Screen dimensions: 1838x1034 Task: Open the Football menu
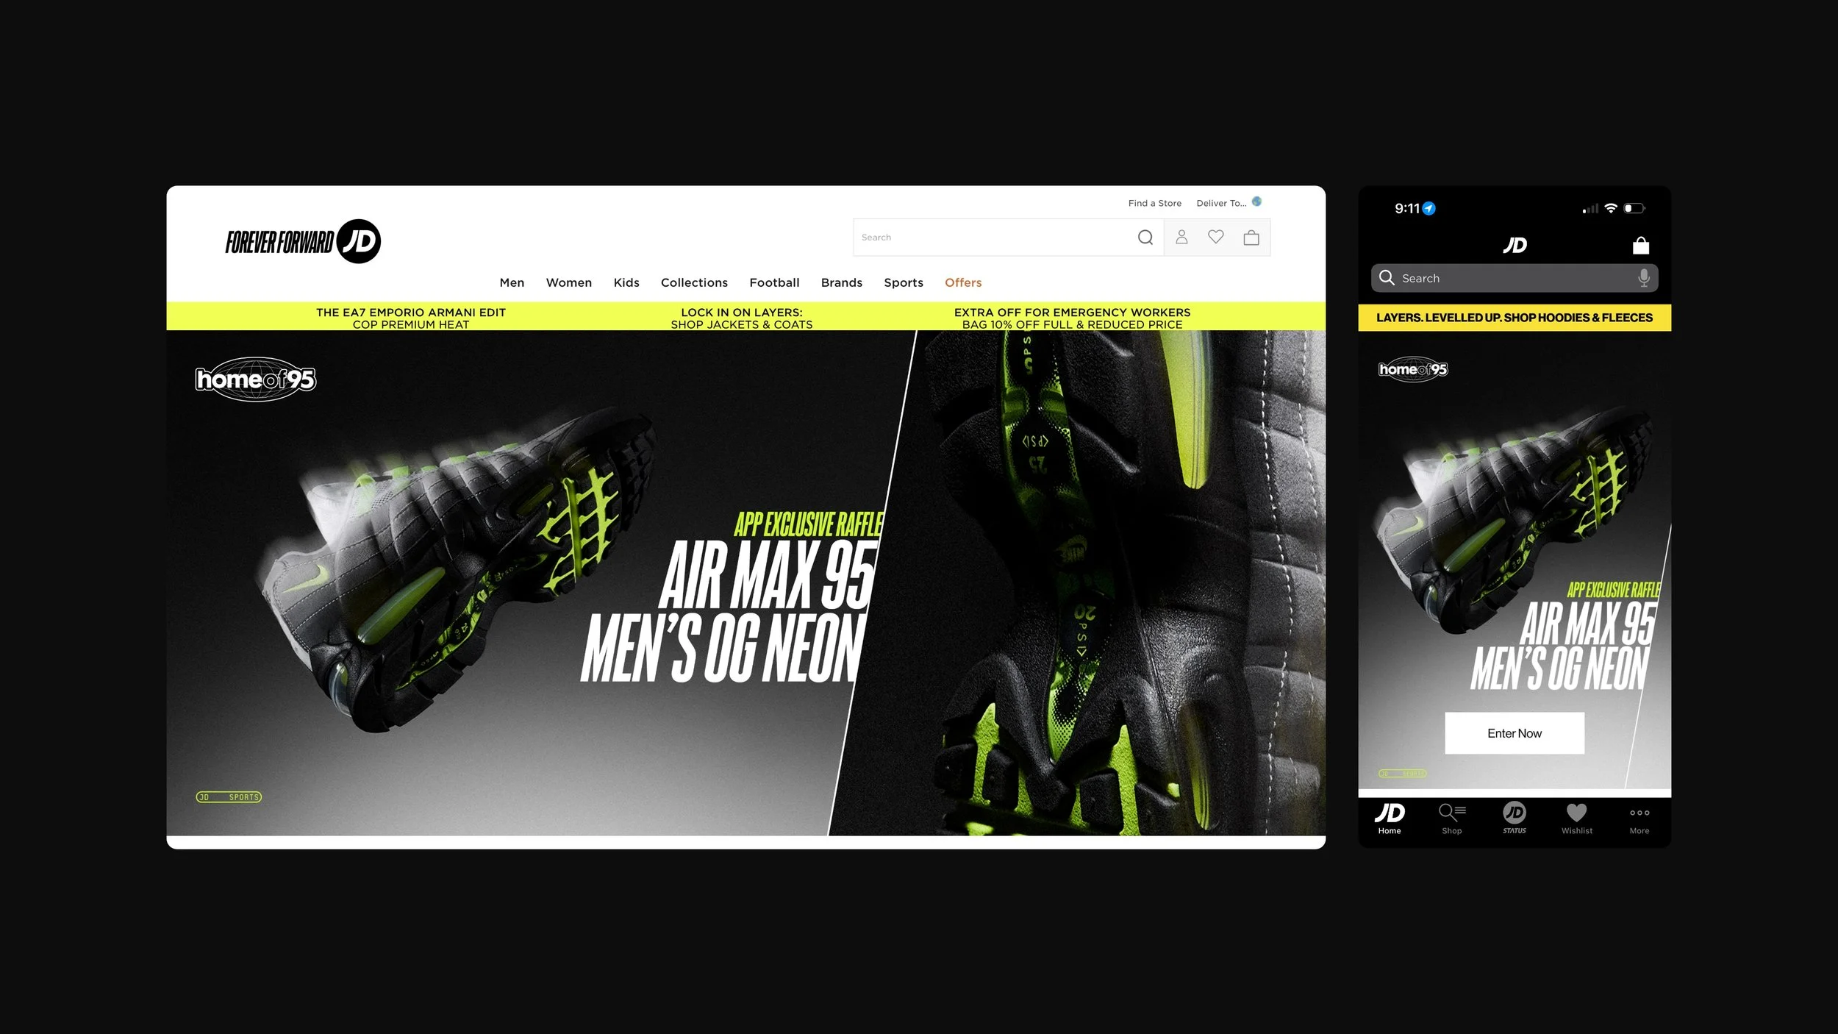[774, 283]
